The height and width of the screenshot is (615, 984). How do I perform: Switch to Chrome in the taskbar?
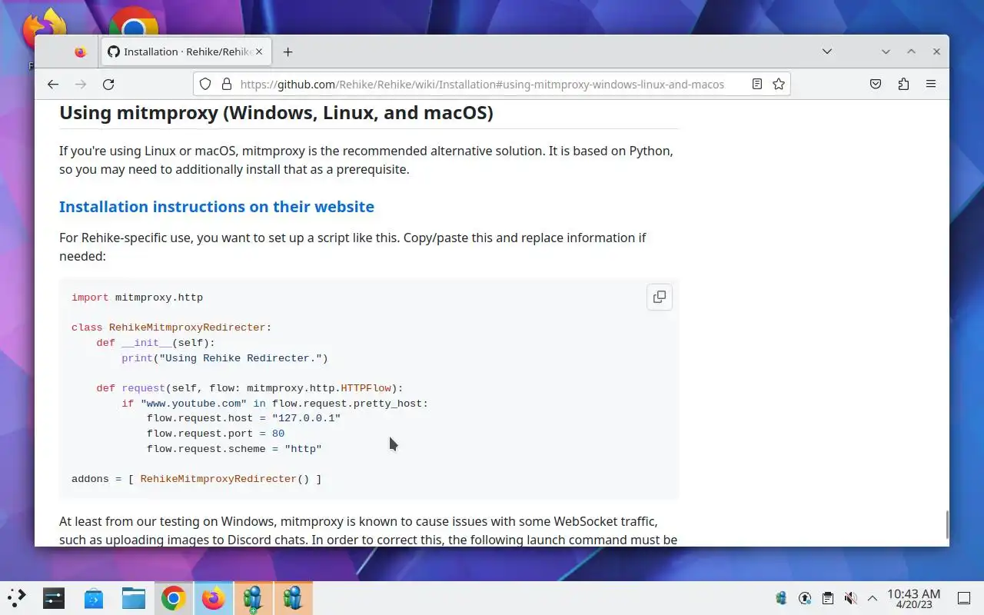coord(174,598)
